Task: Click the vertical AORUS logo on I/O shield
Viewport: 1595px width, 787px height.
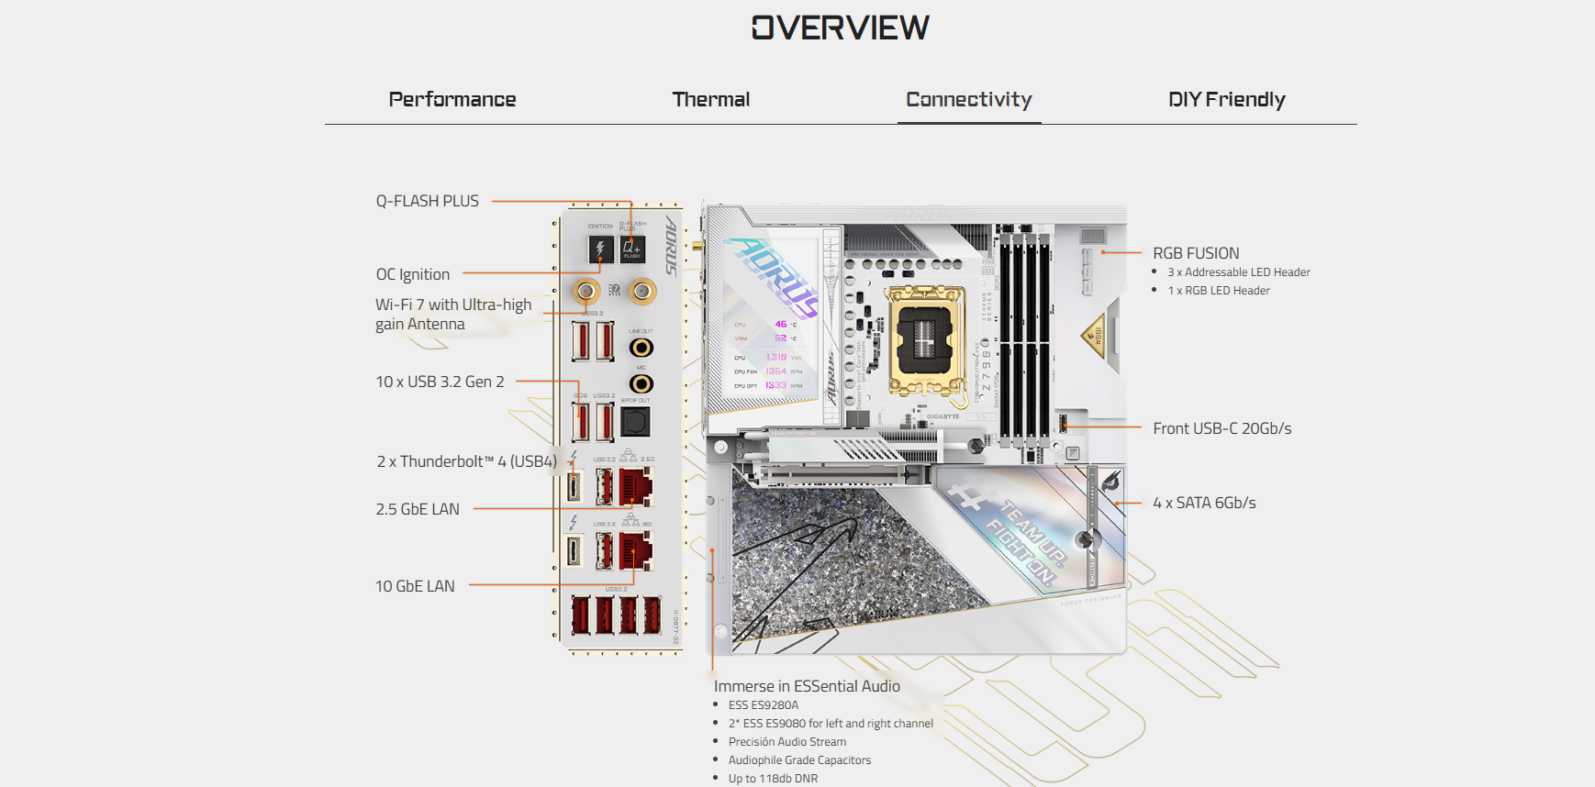Action: pyautogui.click(x=671, y=246)
